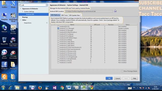The height and width of the screenshot is (91, 162).
Task: Open Foxit Reader desktop shortcut
Action: [x=4, y=78]
